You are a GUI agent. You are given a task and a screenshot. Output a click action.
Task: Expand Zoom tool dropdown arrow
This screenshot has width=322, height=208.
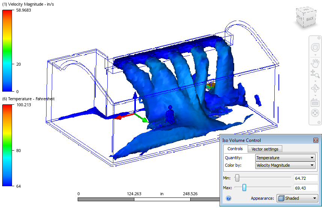315,81
